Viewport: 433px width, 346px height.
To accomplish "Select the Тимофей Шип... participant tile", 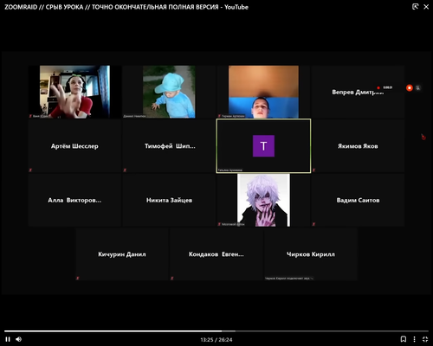I will point(169,146).
